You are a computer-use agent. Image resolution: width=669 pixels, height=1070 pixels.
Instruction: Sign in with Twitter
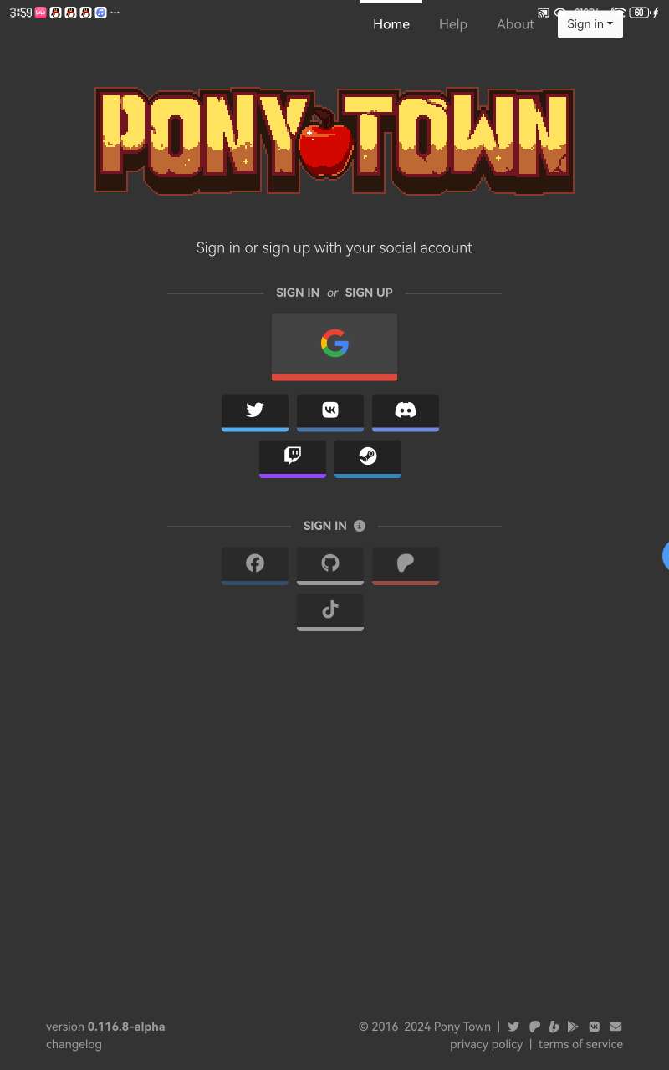pos(255,412)
